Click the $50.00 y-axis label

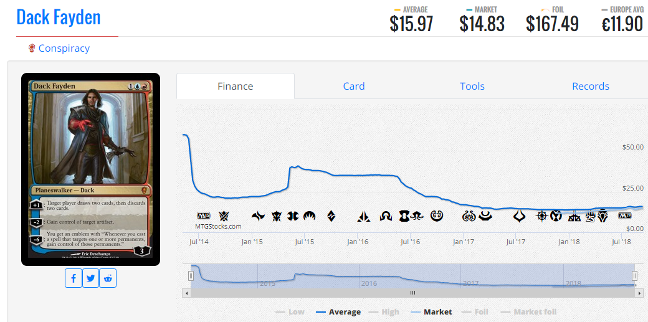pos(632,147)
